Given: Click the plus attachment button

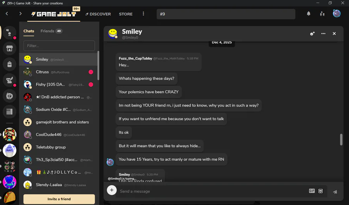Looking at the screenshot, I should [x=112, y=190].
